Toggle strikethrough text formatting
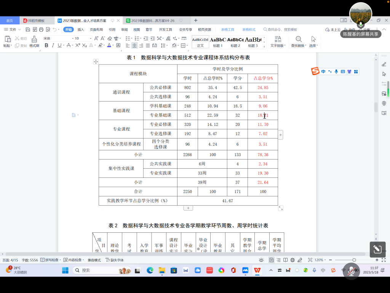Viewport: 390px width, 293px height. [69, 45]
